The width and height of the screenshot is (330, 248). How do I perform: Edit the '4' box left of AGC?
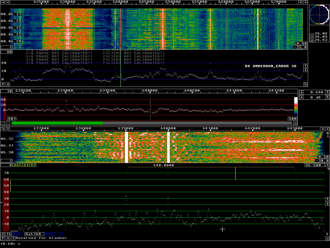coord(6,165)
